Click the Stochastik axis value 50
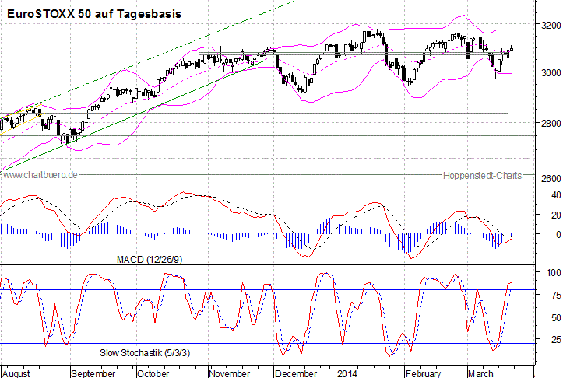 click(556, 318)
